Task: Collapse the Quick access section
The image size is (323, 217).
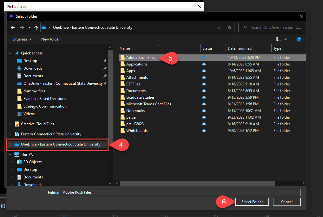Action: point(10,53)
